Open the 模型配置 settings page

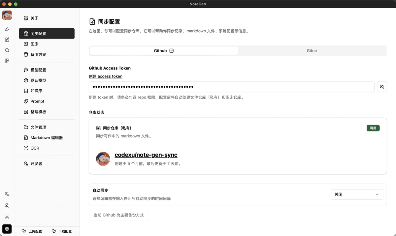pyautogui.click(x=38, y=70)
